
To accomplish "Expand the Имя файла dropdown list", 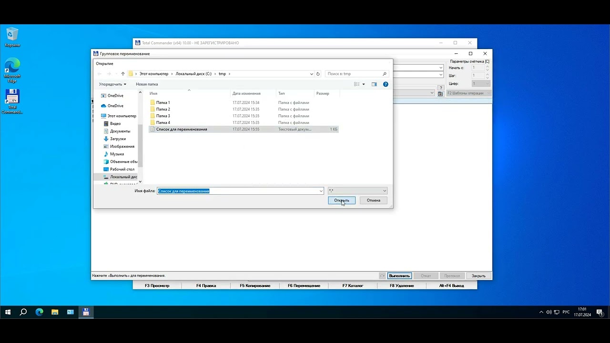I will (x=321, y=191).
